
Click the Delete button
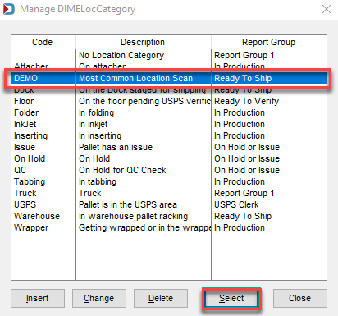[161, 298]
